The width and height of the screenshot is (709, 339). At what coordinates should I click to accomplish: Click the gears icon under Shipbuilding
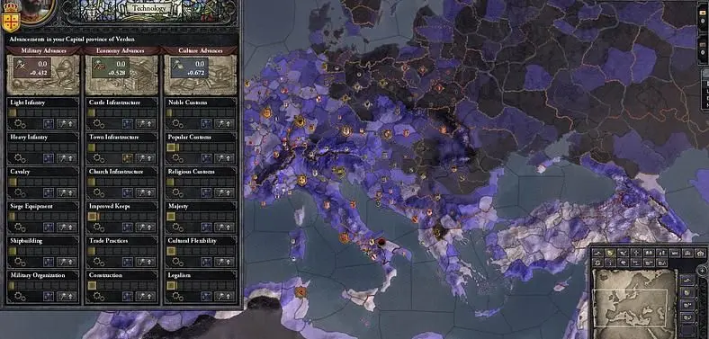coord(21,262)
